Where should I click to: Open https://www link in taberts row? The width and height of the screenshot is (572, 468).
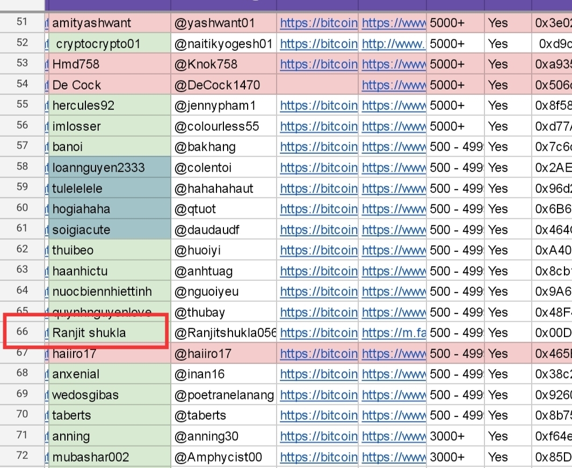394,415
